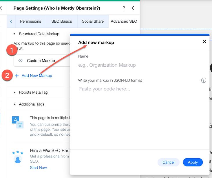Open help question mark in Page Settings
The height and width of the screenshot is (178, 212).
pos(124,8)
